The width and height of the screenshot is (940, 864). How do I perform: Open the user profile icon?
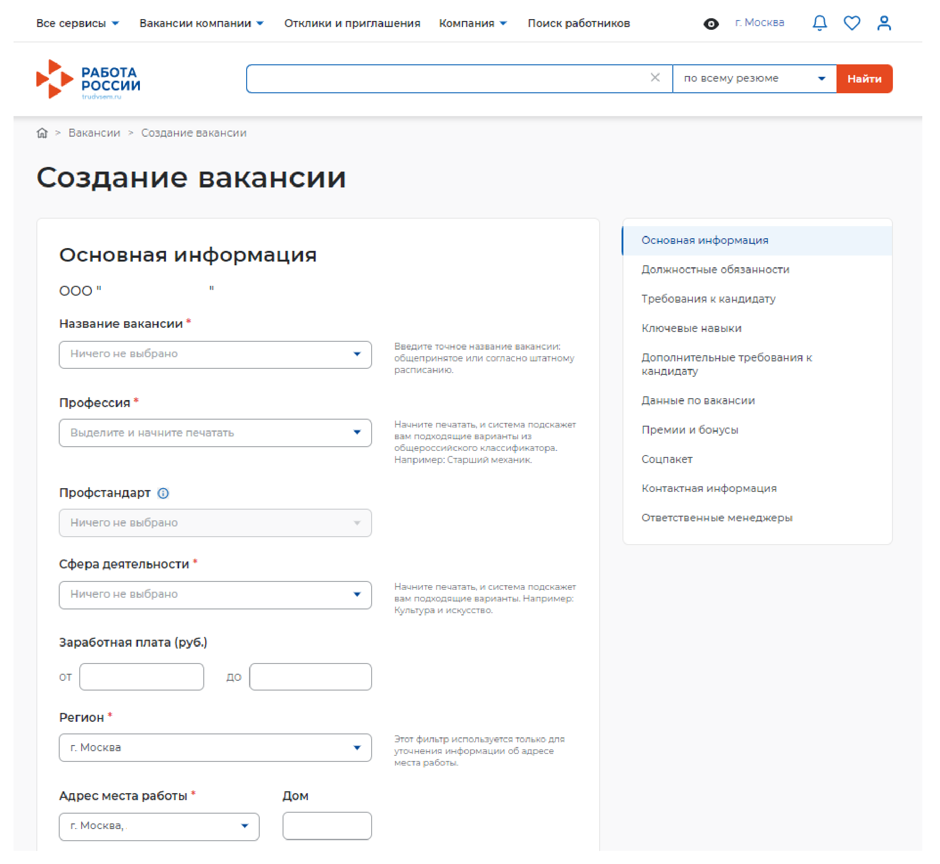(x=885, y=23)
